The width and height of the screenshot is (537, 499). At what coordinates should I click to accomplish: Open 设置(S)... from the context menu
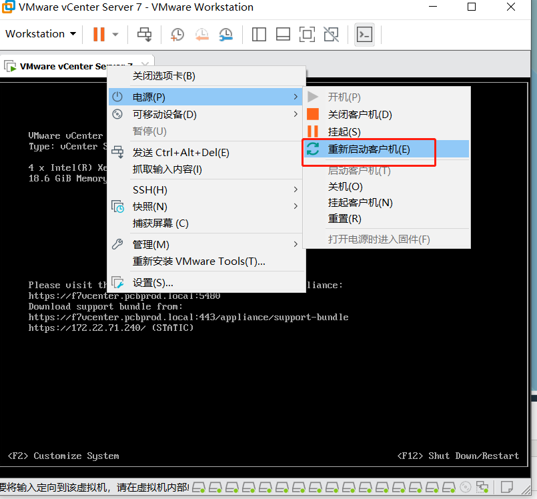click(x=207, y=283)
